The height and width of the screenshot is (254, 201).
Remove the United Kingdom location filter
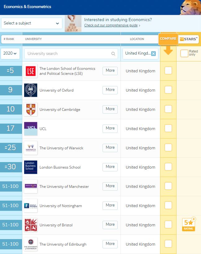[x=153, y=53]
